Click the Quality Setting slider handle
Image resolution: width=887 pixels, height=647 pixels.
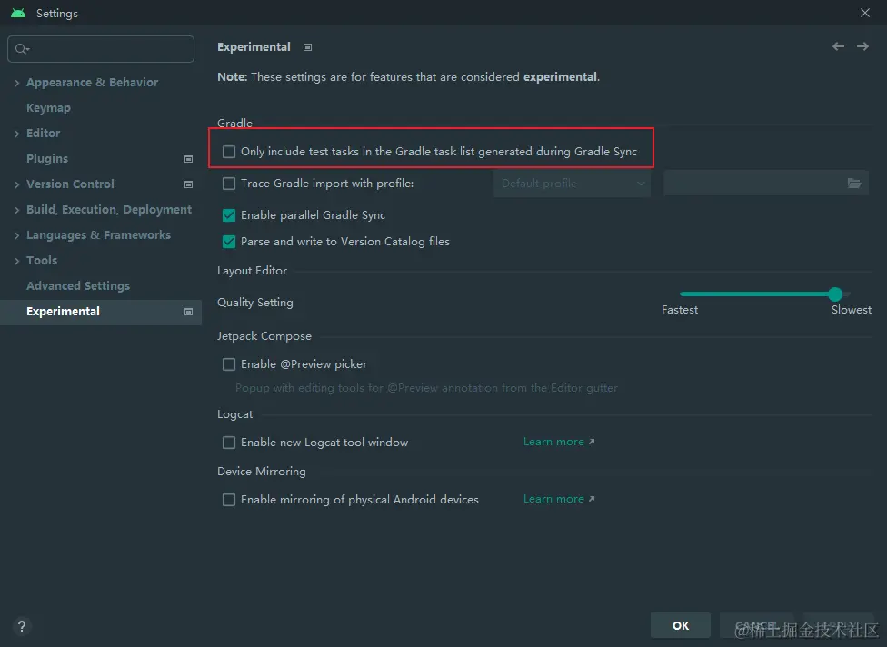835,294
